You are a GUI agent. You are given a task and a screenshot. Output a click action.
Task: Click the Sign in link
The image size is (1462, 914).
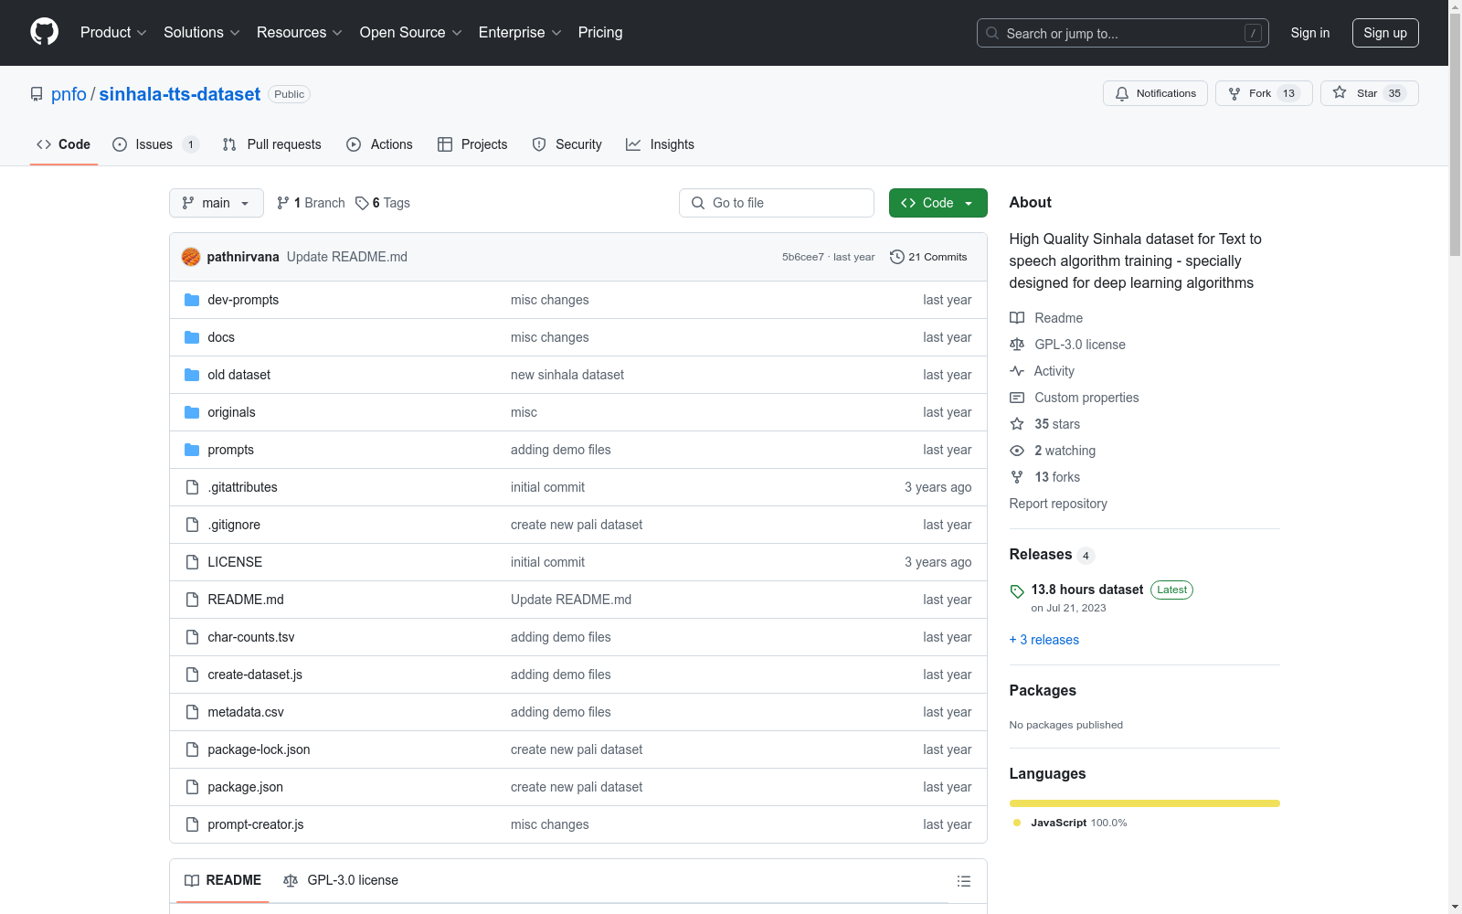(x=1310, y=33)
